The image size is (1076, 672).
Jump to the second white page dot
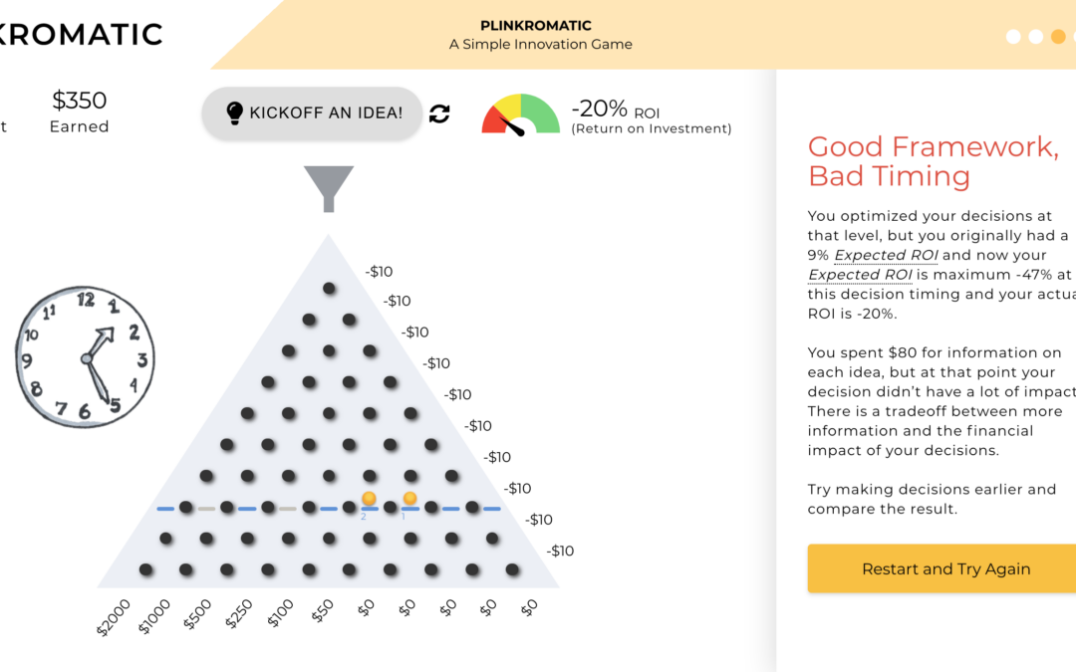[x=1036, y=37]
